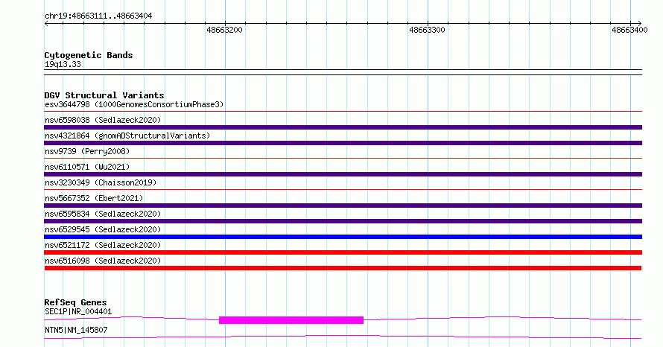Viewport: 663px width, 347px height.
Task: Click the nsv9739 Perry2008 label
Action: pos(87,151)
